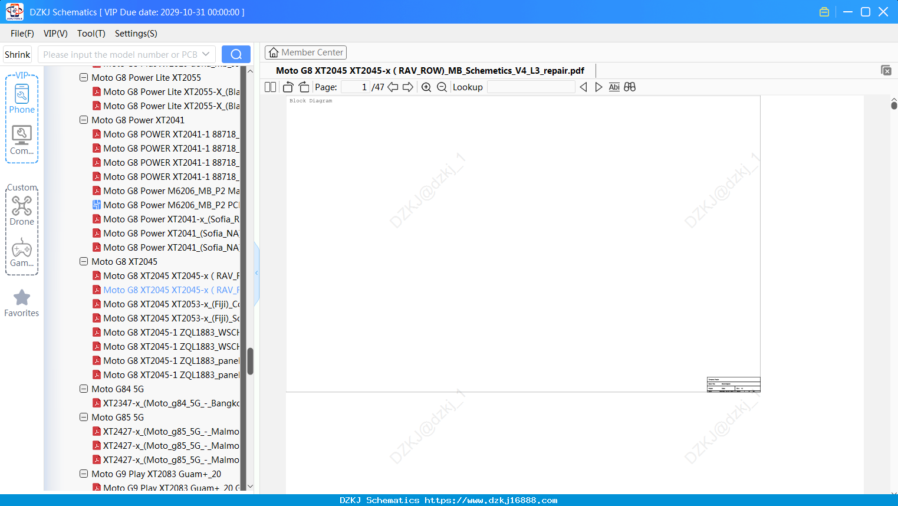Collapse Moto G8 Power Lite XT2055 node

[84, 77]
